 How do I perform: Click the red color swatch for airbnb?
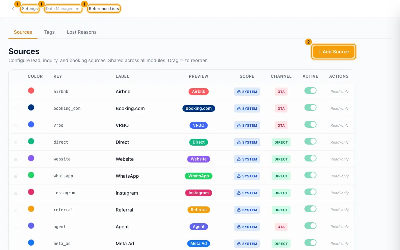click(31, 91)
